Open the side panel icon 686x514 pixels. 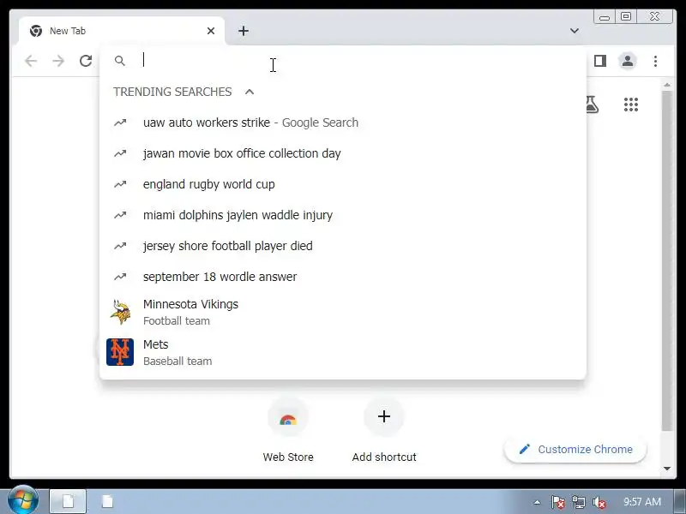599,61
